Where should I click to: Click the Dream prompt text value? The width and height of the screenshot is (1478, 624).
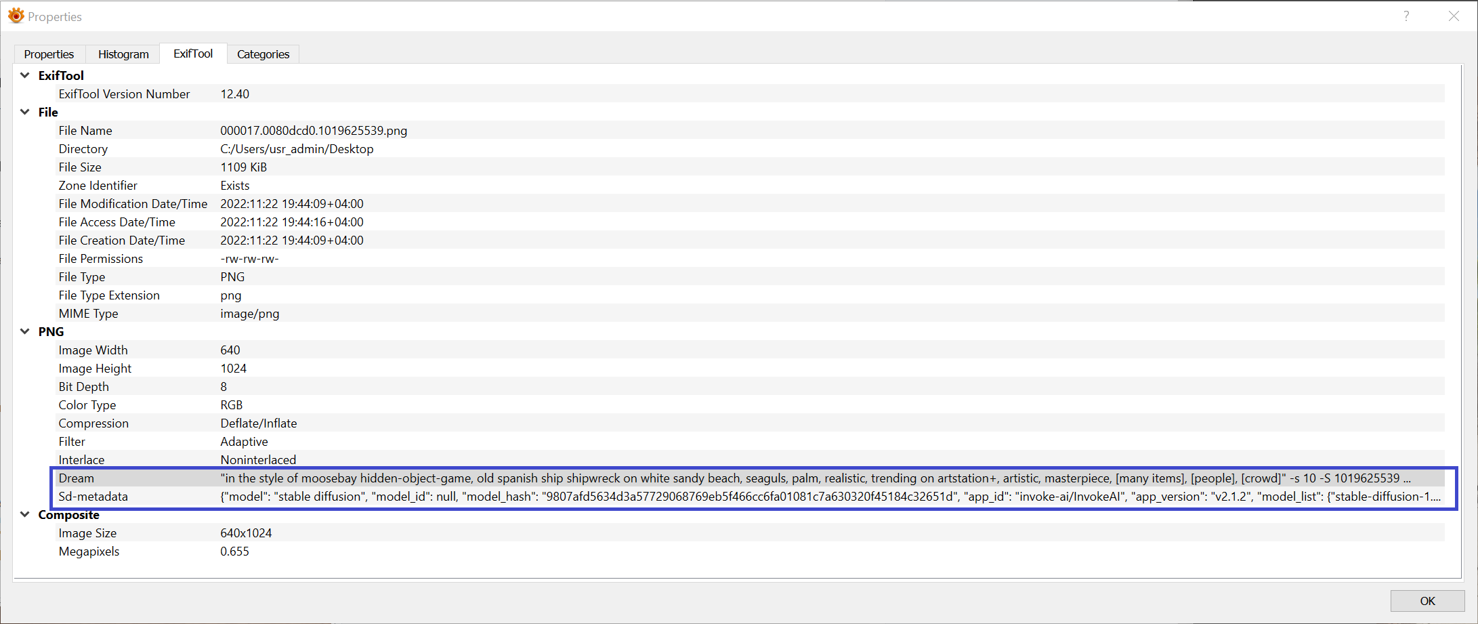coord(816,478)
